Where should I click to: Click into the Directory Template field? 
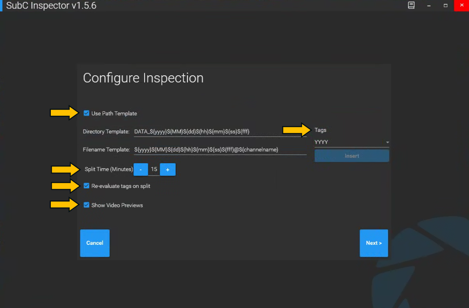(x=220, y=132)
